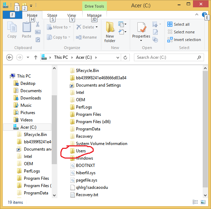Open Help with the question mark icon
The height and width of the screenshot is (209, 211).
click(x=204, y=14)
